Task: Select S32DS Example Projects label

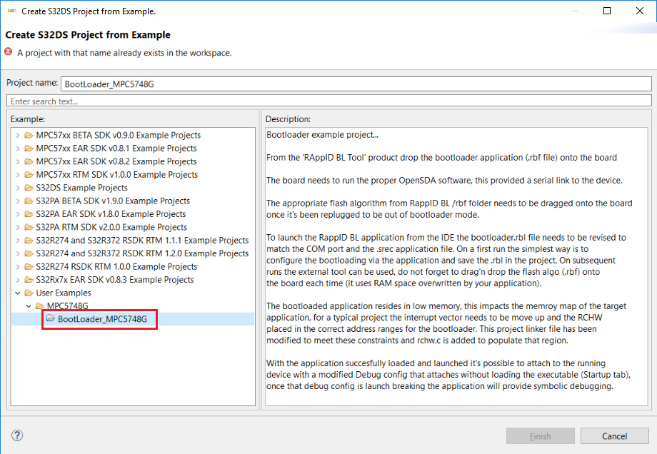Action: tap(81, 188)
